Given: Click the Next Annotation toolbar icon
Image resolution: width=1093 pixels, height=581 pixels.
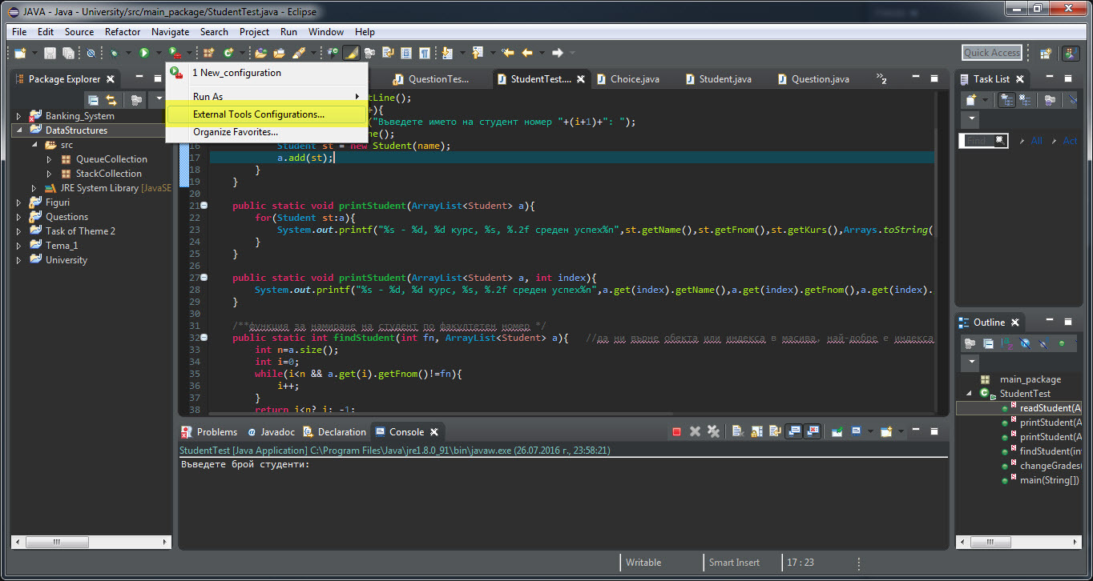Looking at the screenshot, I should point(446,53).
